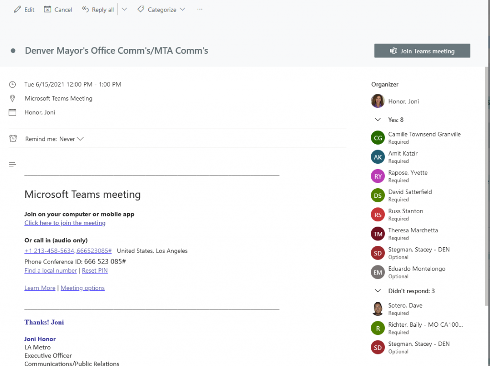
Task: Click the R avatar for Richter, Baily
Action: 378,328
